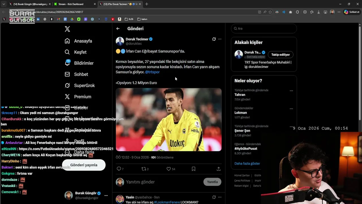Screen dimensions: 362x204
Task: Toggle split screen view icon
Action: (305, 12)
